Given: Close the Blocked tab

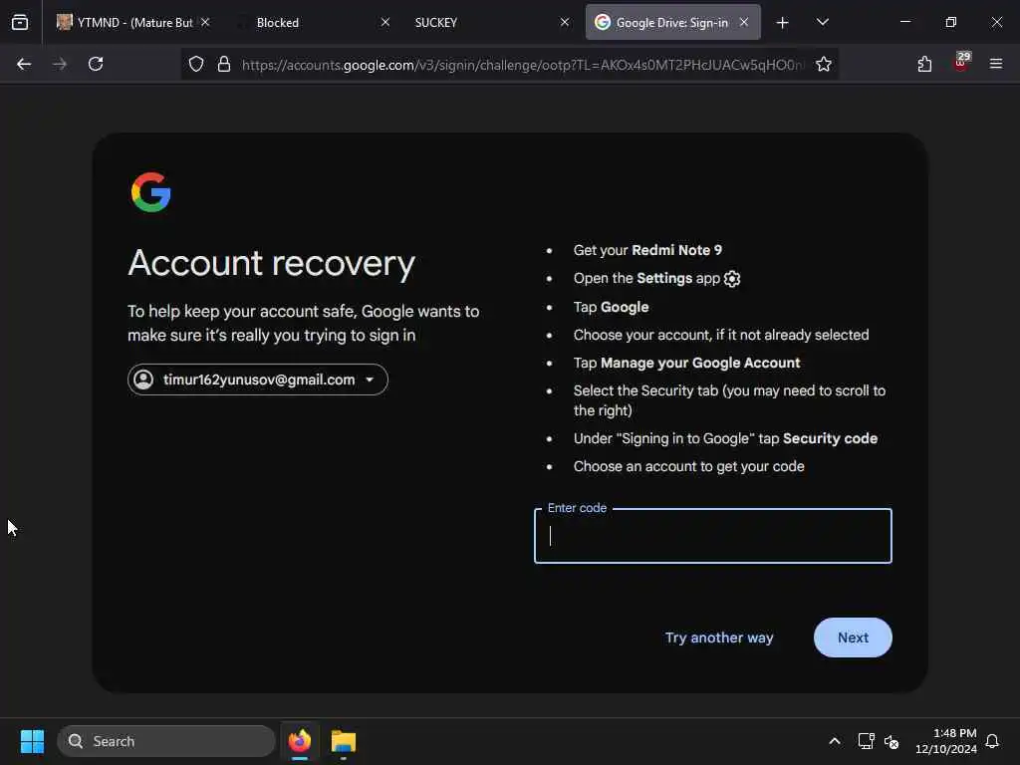Looking at the screenshot, I should (x=385, y=22).
